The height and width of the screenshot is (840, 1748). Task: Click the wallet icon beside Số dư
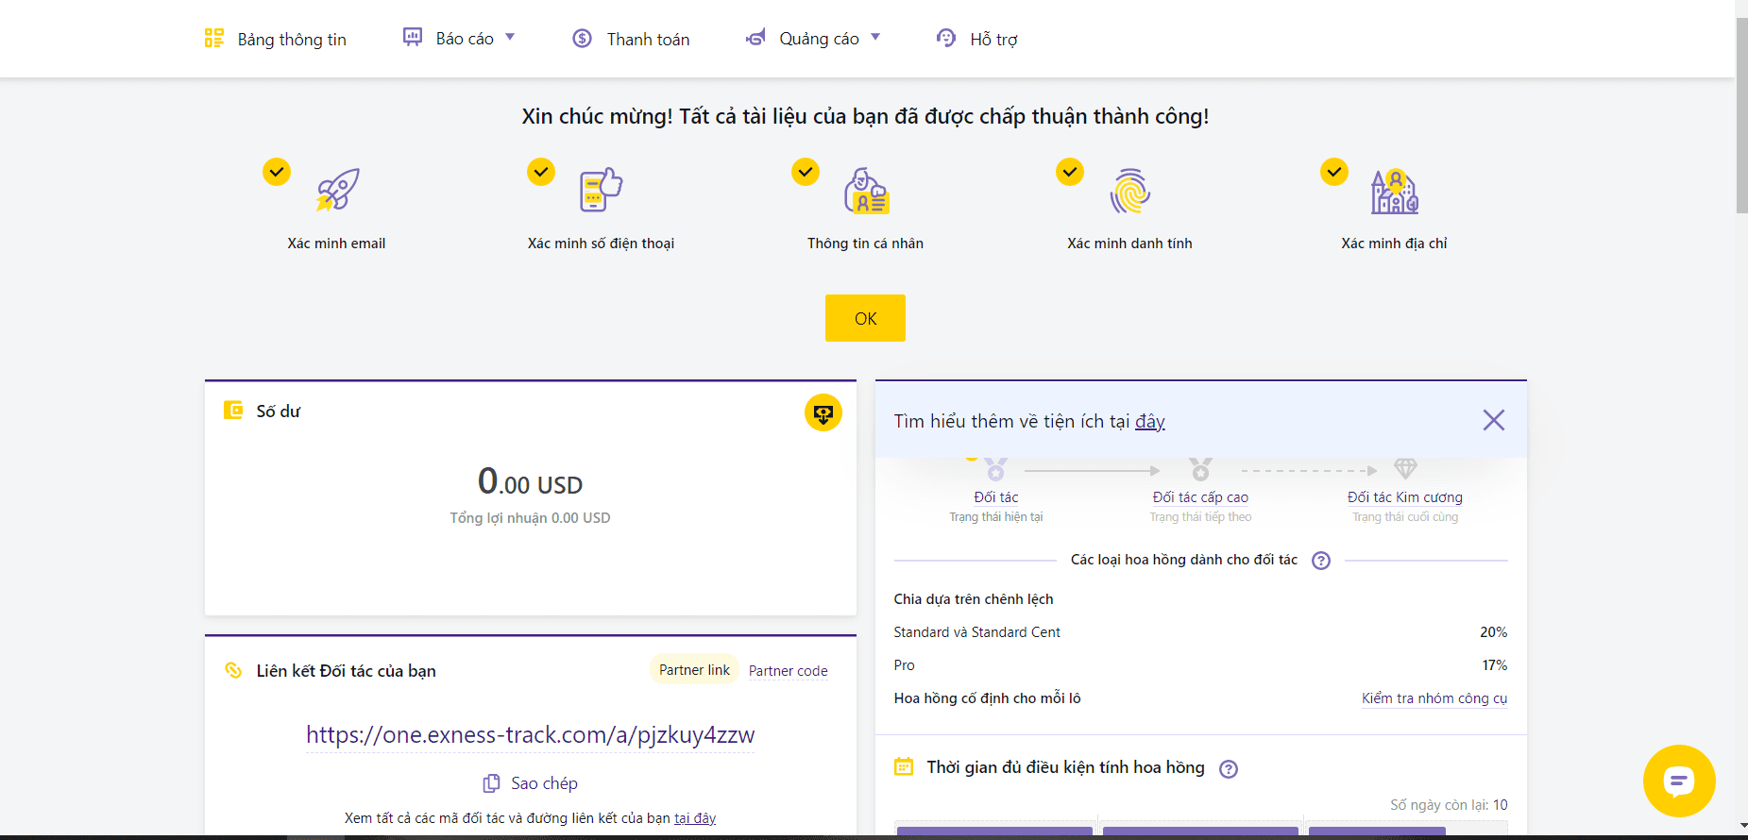(x=233, y=410)
